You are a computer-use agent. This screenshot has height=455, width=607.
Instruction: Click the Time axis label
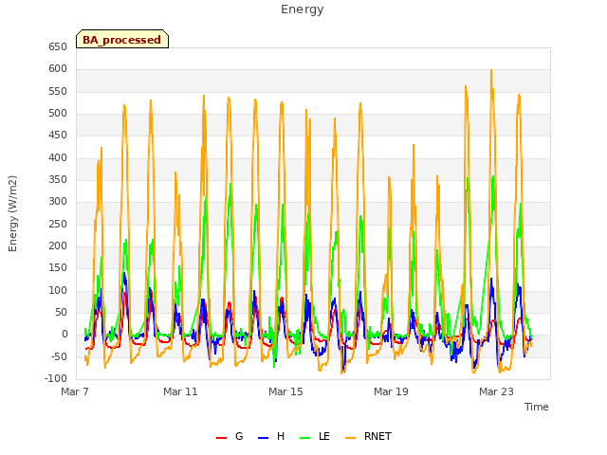536,407
